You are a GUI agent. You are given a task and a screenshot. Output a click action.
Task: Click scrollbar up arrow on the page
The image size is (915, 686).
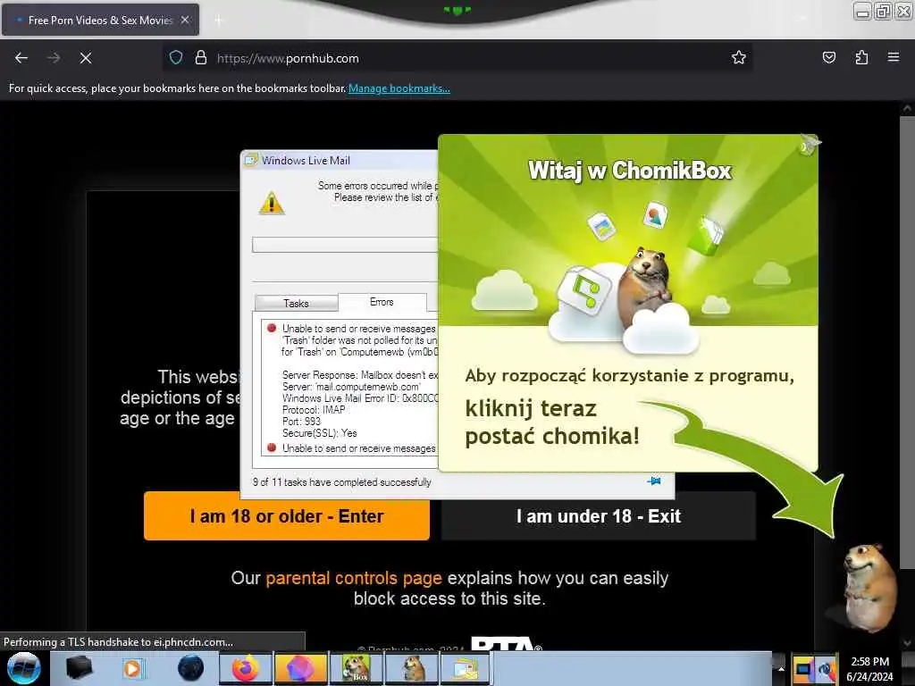[x=907, y=108]
